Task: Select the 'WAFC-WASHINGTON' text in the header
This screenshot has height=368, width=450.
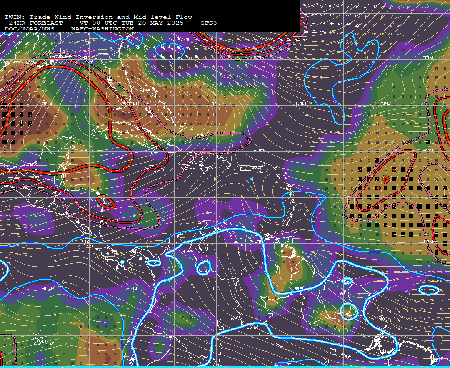Action: [x=102, y=29]
